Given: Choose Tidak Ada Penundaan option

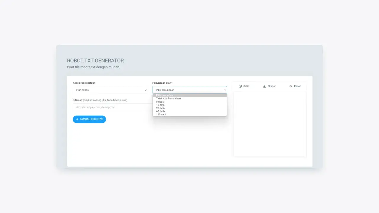Looking at the screenshot, I should (168, 99).
